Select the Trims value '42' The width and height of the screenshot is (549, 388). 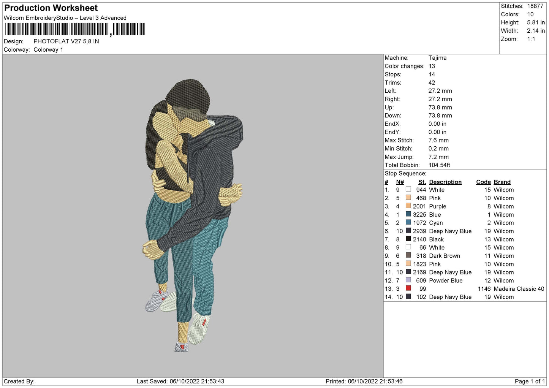click(x=432, y=83)
